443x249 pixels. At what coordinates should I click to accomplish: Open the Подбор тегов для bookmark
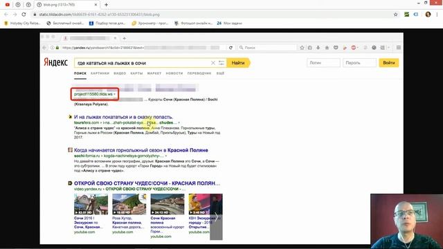(x=107, y=23)
